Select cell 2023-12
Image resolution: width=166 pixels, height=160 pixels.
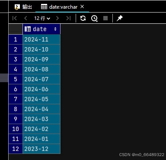(x=41, y=149)
